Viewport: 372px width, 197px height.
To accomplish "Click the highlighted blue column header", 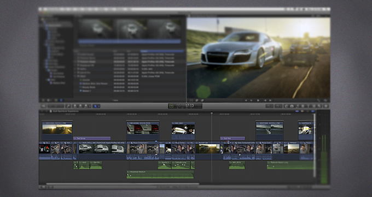I will coord(162,51).
